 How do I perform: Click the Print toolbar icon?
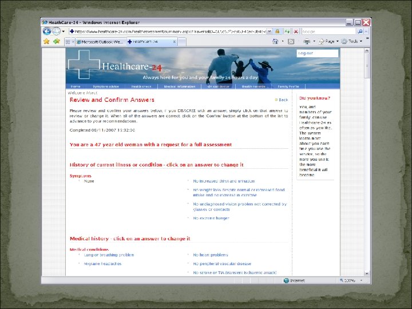tap(307, 41)
